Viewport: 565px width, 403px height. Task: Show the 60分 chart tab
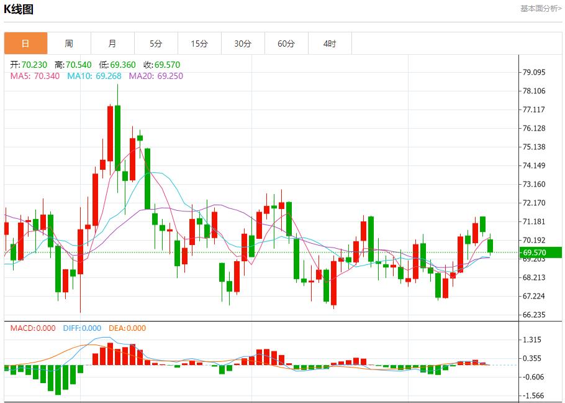coord(286,44)
